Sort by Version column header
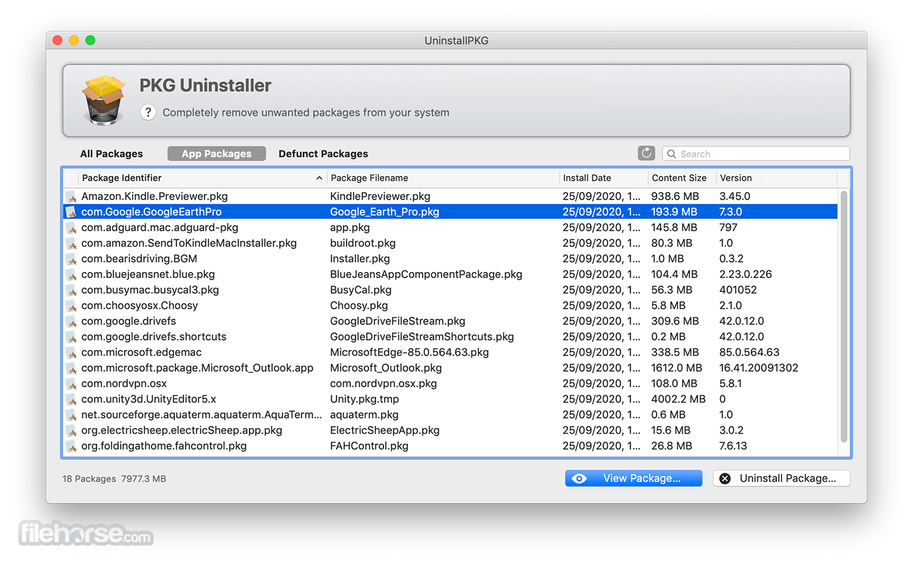The height and width of the screenshot is (564, 913). (x=777, y=178)
